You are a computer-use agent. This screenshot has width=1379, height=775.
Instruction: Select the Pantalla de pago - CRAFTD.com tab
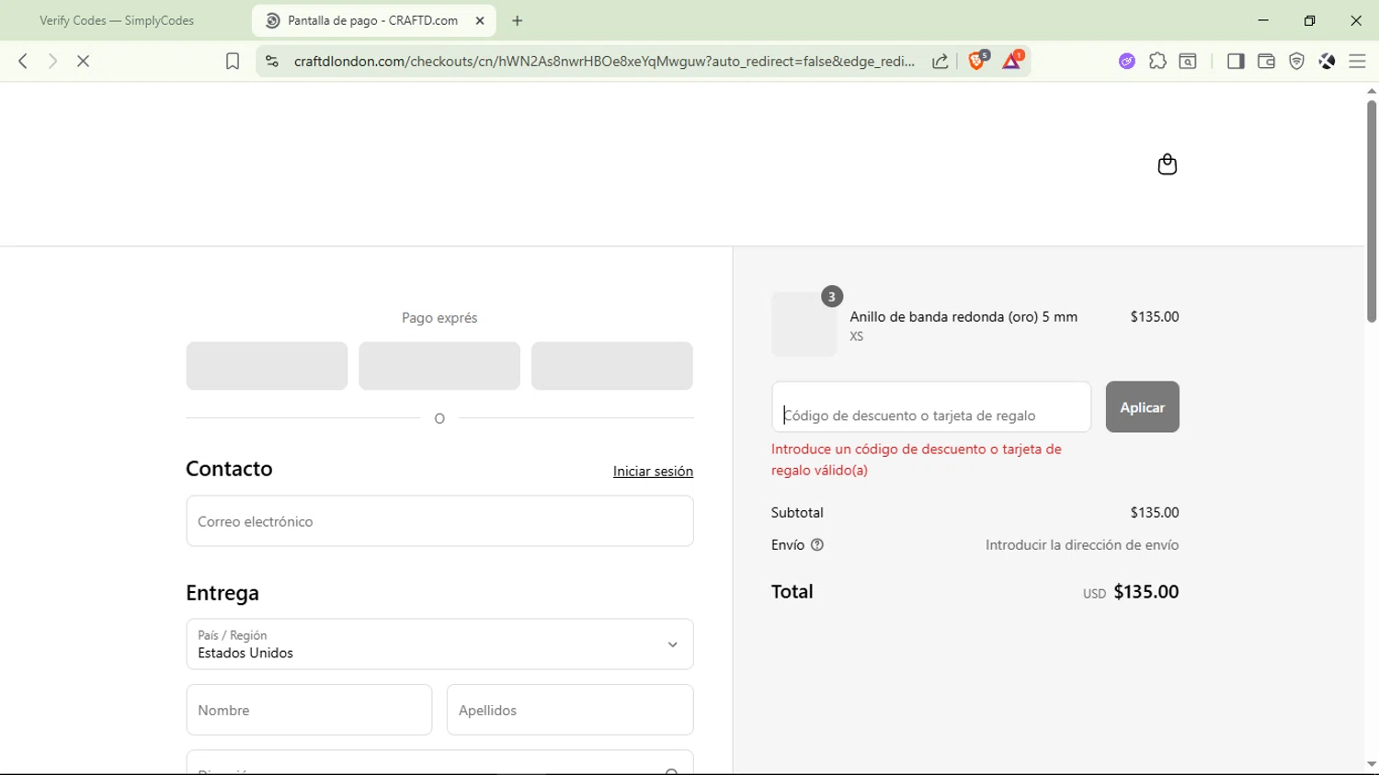point(373,20)
